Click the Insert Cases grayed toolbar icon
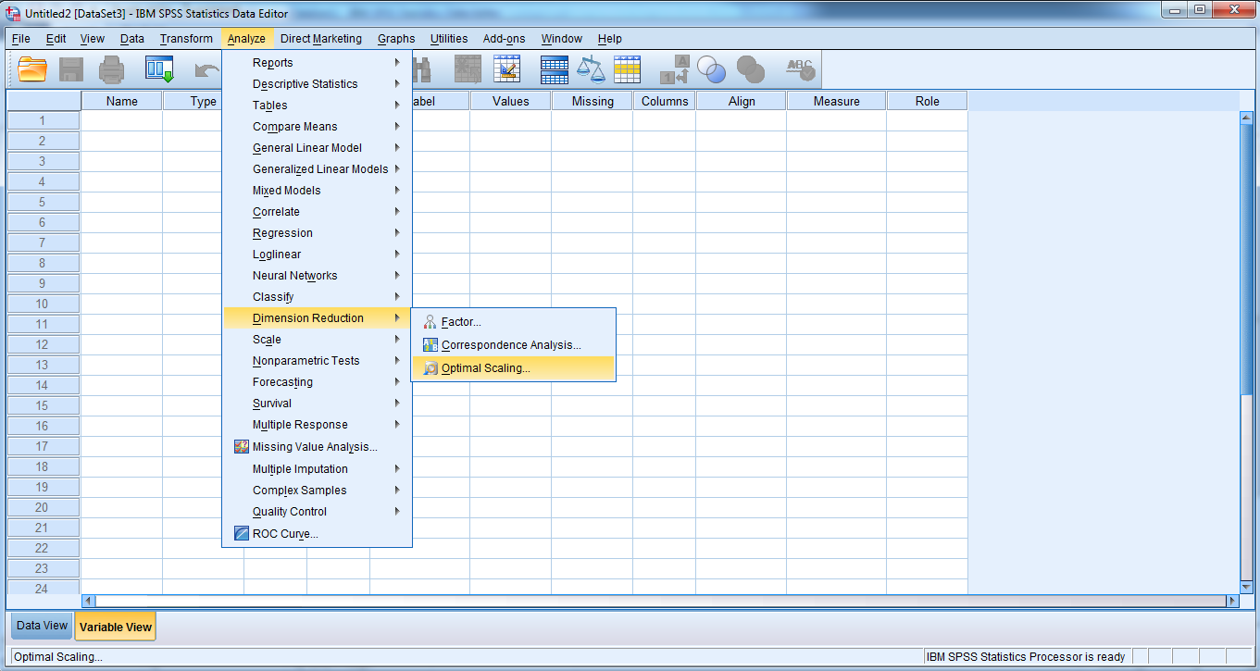Viewport: 1260px width, 671px height. [x=468, y=69]
